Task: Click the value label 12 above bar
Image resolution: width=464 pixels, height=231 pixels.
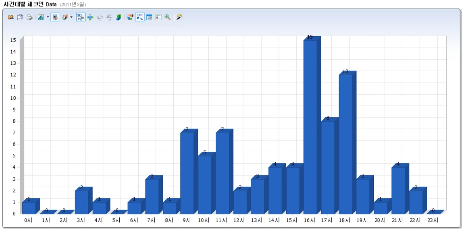Action: [x=345, y=72]
